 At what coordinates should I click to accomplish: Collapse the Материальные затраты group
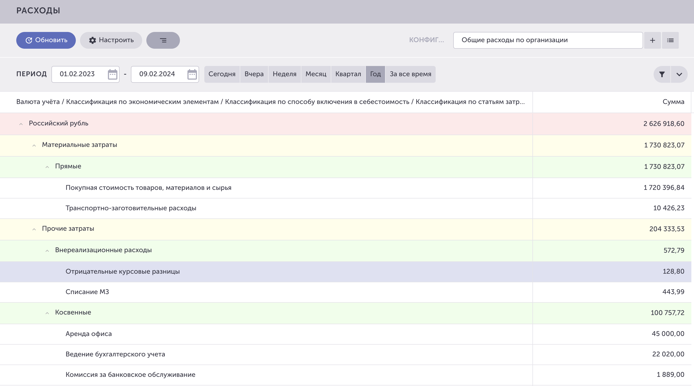[x=34, y=146]
